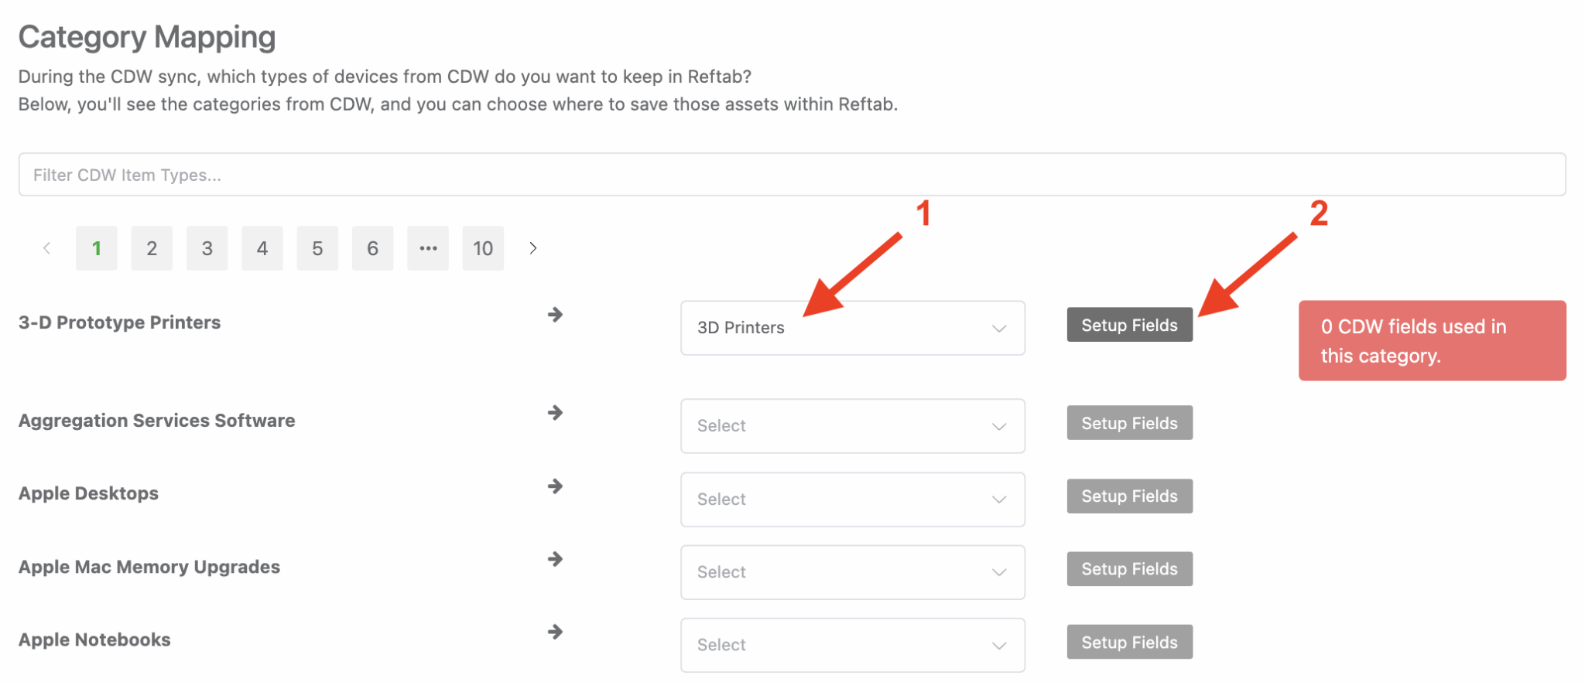The height and width of the screenshot is (682, 1585).
Task: Click Setup Fields for 3-D Prototype Printers
Action: pyautogui.click(x=1128, y=325)
